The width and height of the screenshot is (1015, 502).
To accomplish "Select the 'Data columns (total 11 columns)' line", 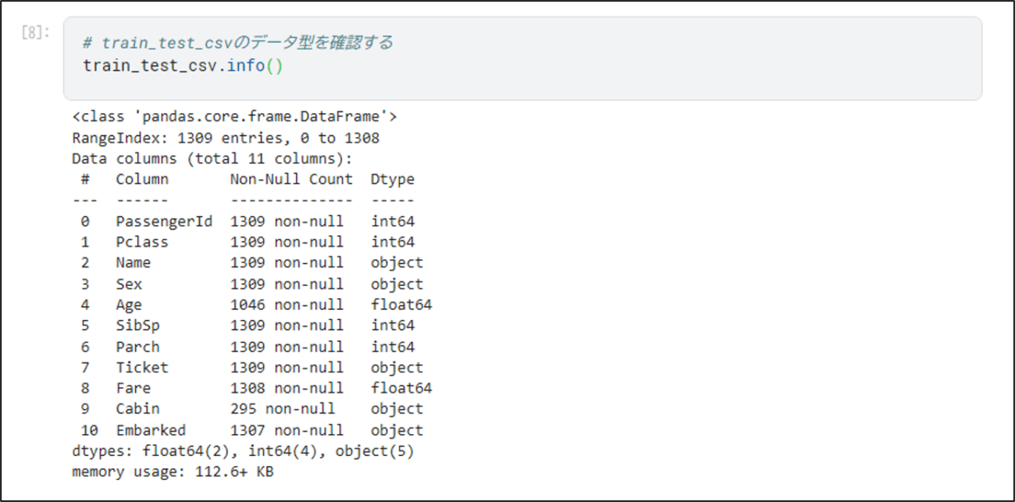I will (x=212, y=159).
